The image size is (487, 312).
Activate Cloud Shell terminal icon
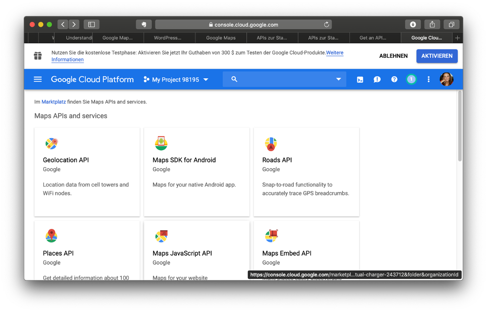click(x=360, y=80)
